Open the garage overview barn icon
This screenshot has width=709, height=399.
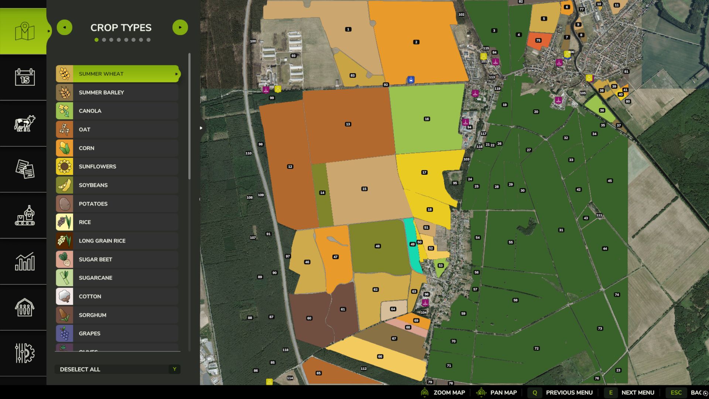[x=25, y=307]
